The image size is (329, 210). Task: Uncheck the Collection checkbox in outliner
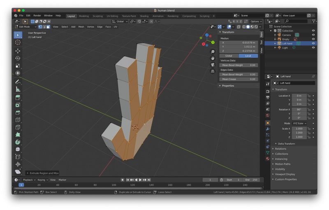pos(275,30)
